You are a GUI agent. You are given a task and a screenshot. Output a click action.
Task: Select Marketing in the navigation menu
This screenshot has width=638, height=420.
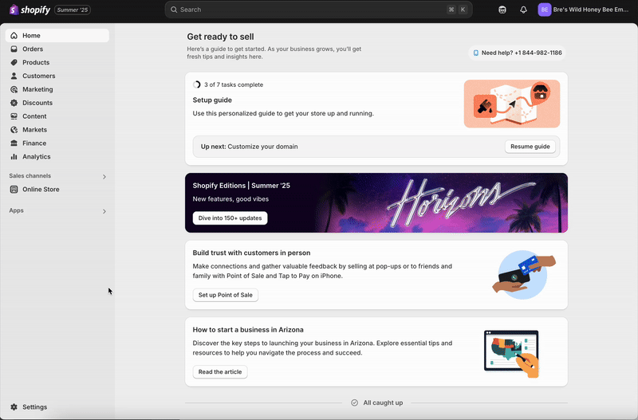(37, 89)
